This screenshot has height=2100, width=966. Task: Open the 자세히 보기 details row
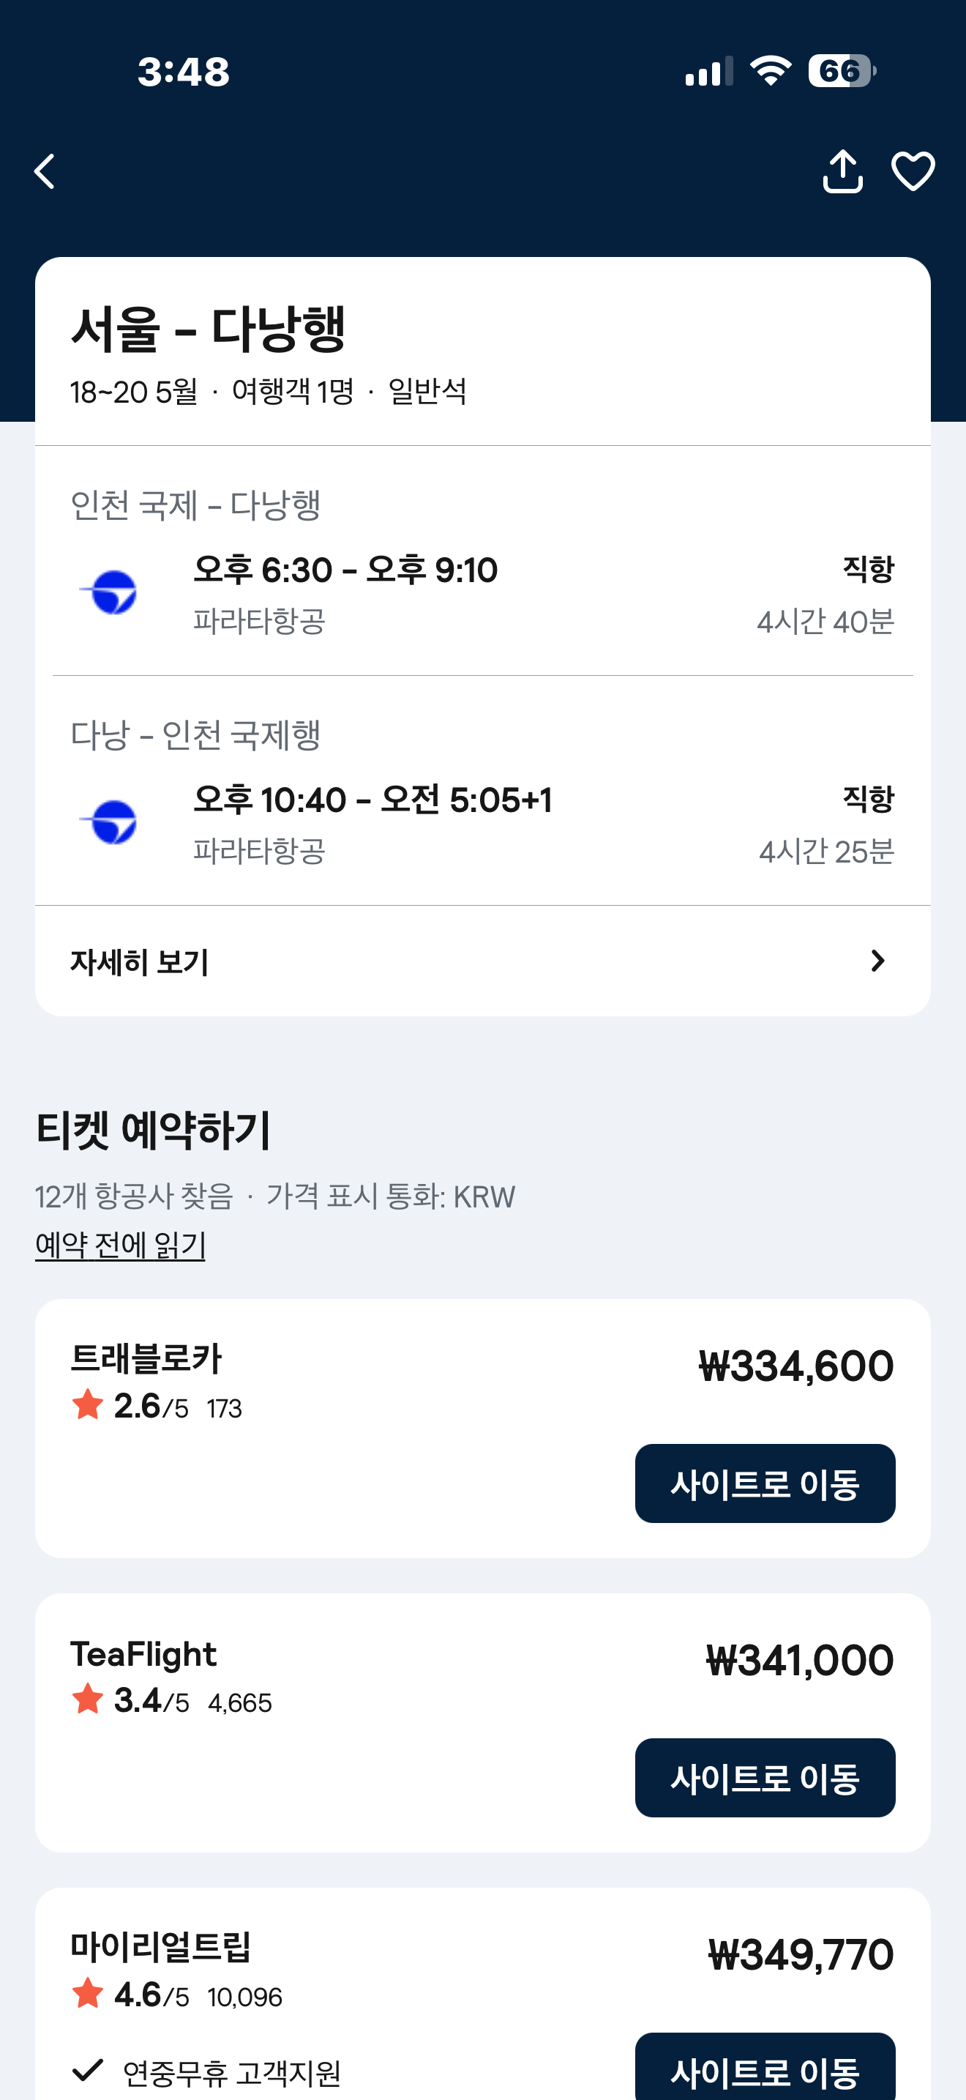[482, 961]
